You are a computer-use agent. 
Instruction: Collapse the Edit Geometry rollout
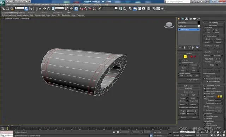click(x=213, y=23)
